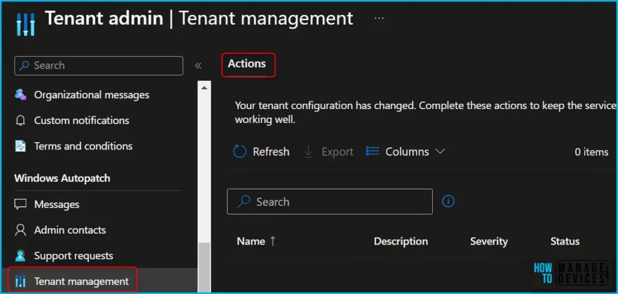Open Terms and conditions menu item
This screenshot has width=618, height=294.
tap(83, 146)
